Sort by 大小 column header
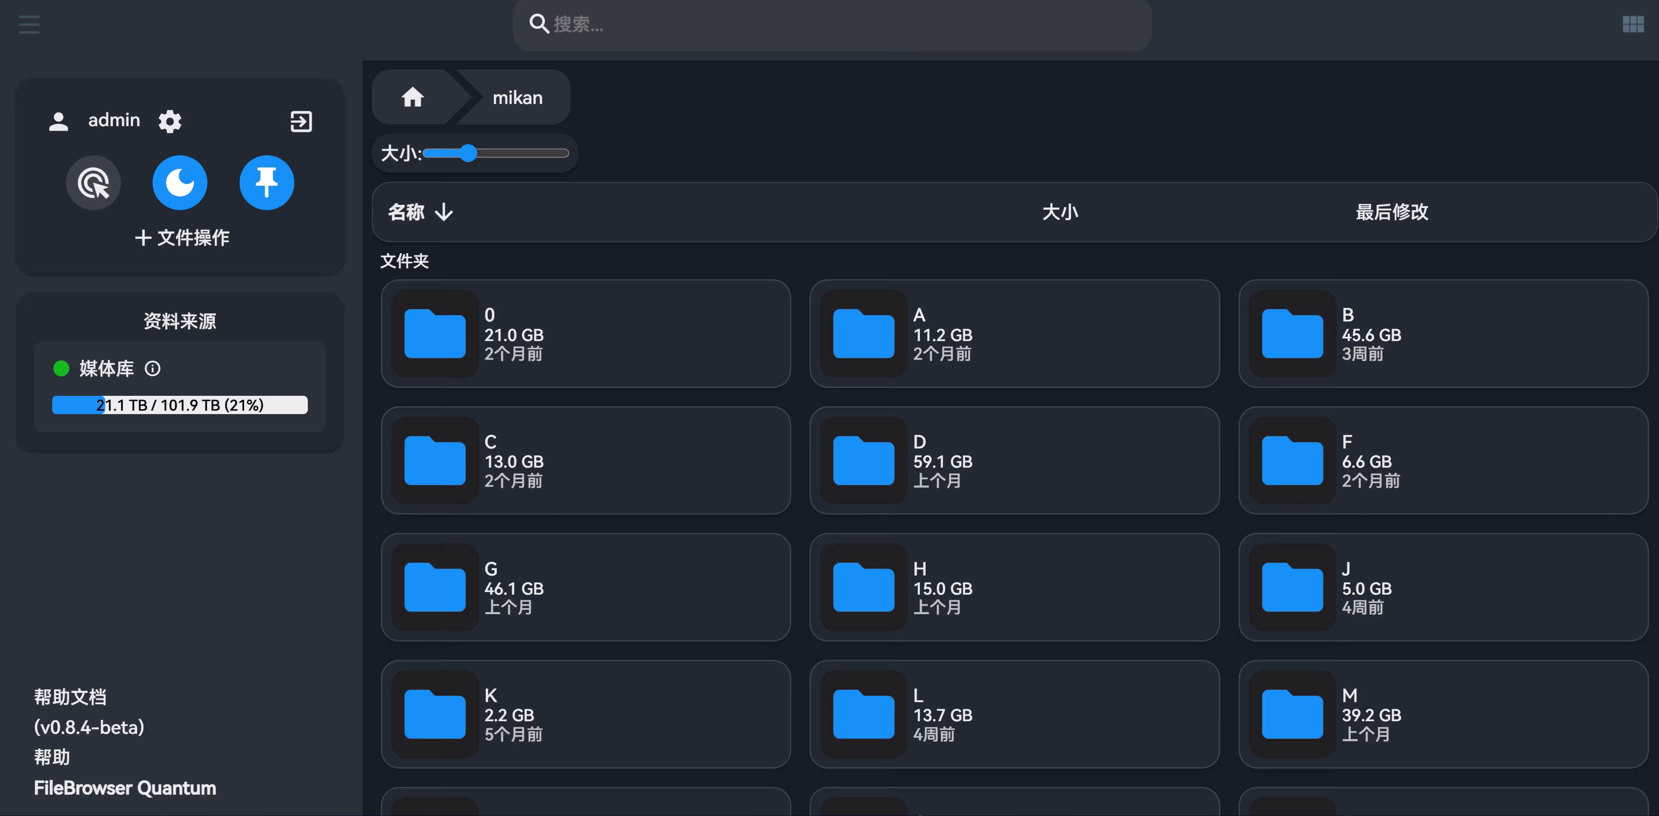 [1059, 211]
